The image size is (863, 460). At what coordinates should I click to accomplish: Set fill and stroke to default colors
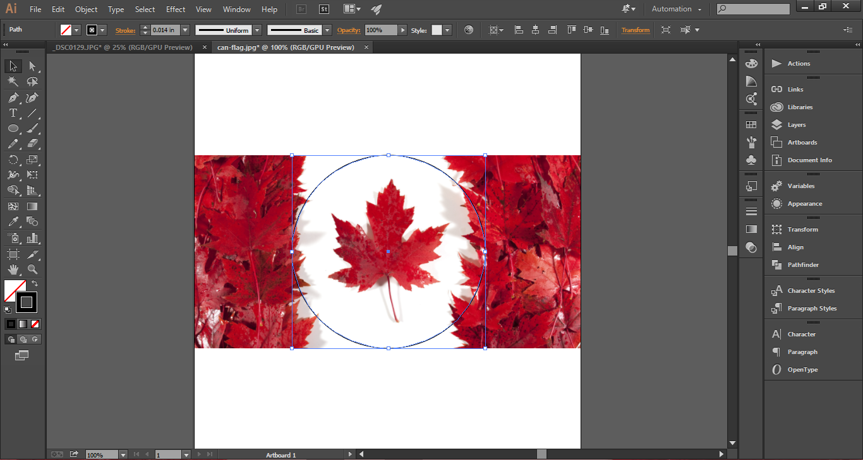[x=8, y=310]
